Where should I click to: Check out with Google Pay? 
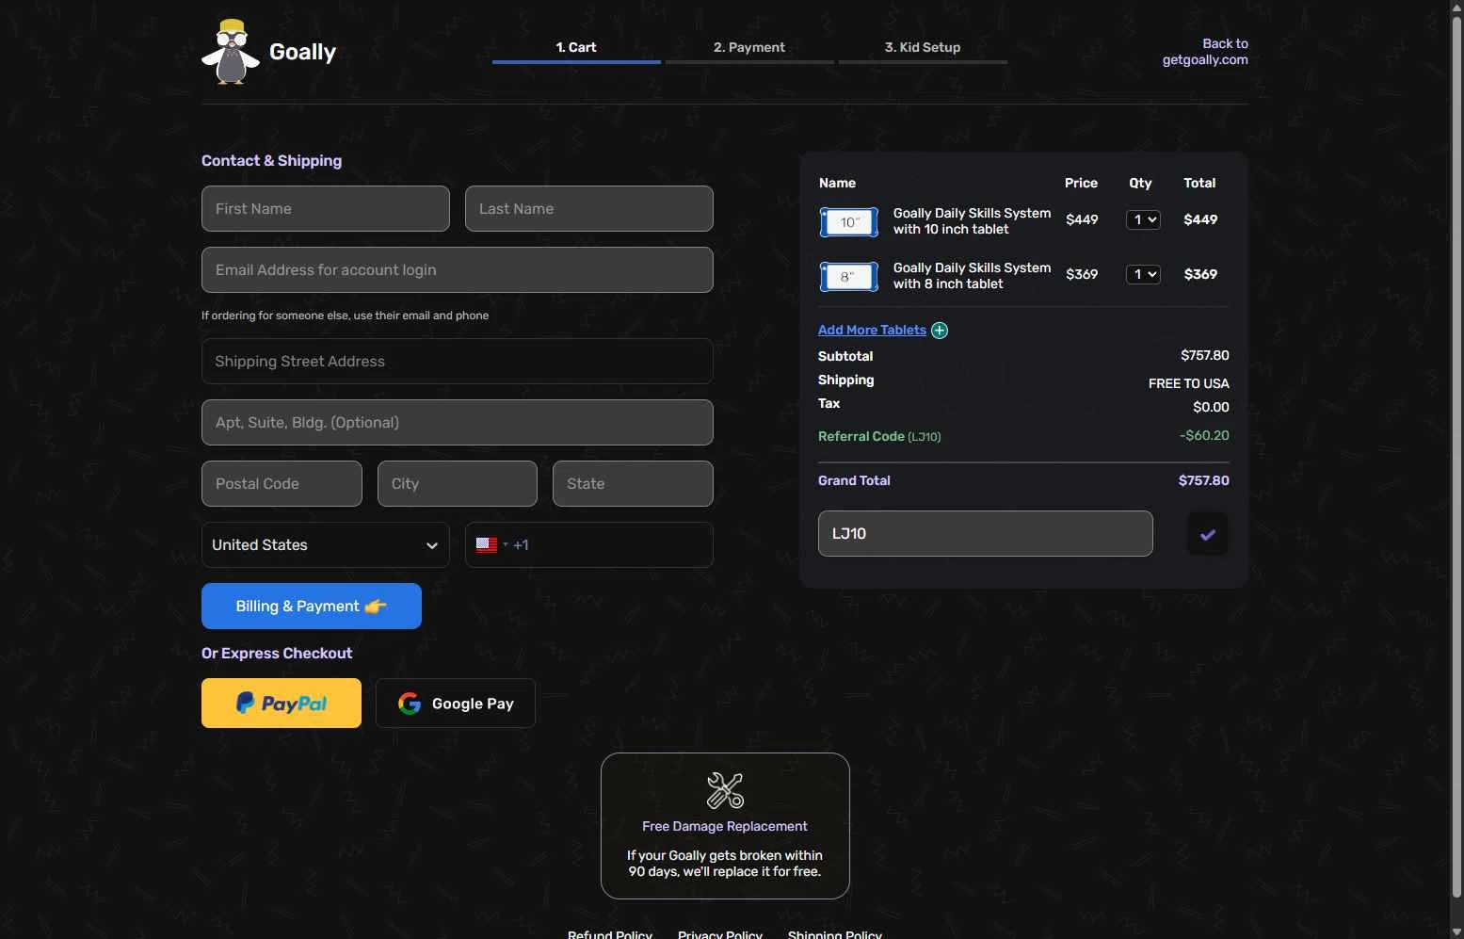[456, 704]
